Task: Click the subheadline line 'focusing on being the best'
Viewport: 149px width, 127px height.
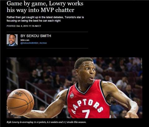Action: pyautogui.click(x=34, y=21)
